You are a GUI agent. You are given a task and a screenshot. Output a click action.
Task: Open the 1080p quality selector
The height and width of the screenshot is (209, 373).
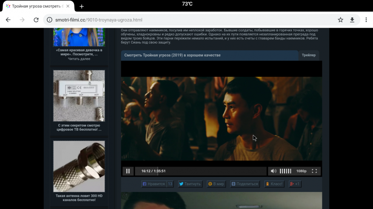pos(301,171)
